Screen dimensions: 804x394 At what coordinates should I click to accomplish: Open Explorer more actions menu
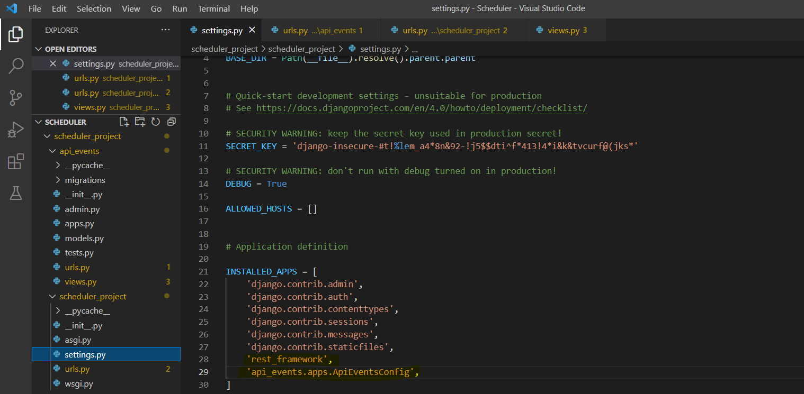(165, 30)
